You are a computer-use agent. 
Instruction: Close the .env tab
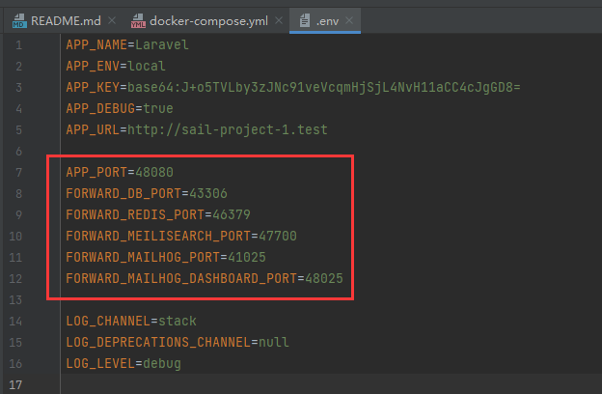tap(349, 20)
